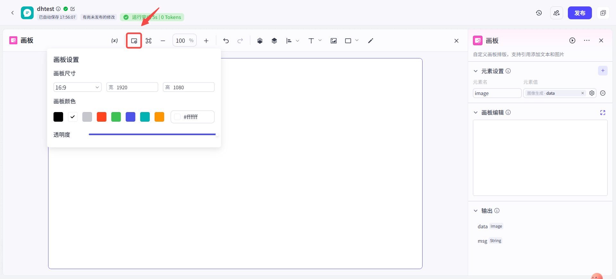The image size is (616, 279).
Task: Clear the 图像生成 - data value
Action: click(583, 93)
